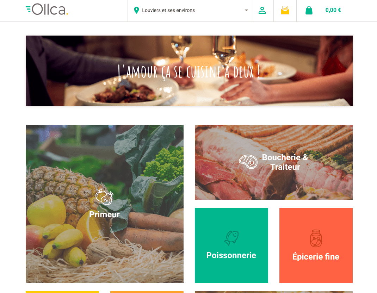Open the Poissonnerie category label
Screen dimensions: 377x293
(231, 255)
